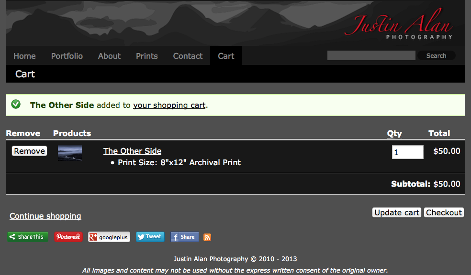The image size is (471, 275).
Task: Proceed with the Checkout button
Action: (444, 212)
